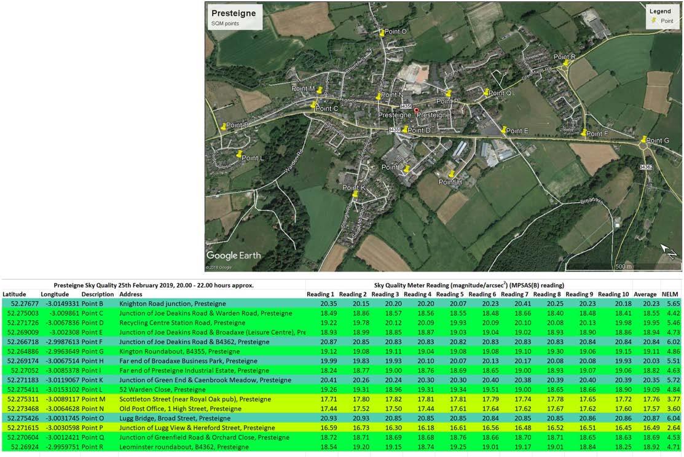Viewport: 684px width, 457px height.
Task: Click the pin at Point C
Action: [313, 104]
